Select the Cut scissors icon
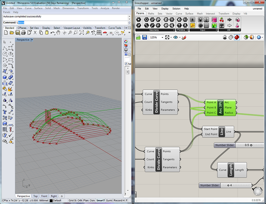 (x=35, y=33)
